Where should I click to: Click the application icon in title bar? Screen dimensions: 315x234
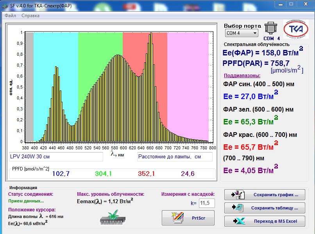[x=5, y=6]
